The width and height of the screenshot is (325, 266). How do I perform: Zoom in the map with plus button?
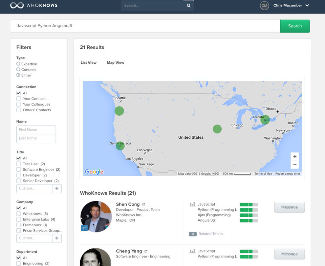click(295, 156)
